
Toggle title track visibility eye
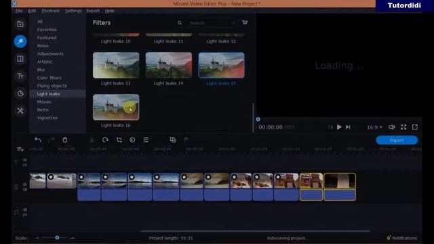(x=25, y=160)
